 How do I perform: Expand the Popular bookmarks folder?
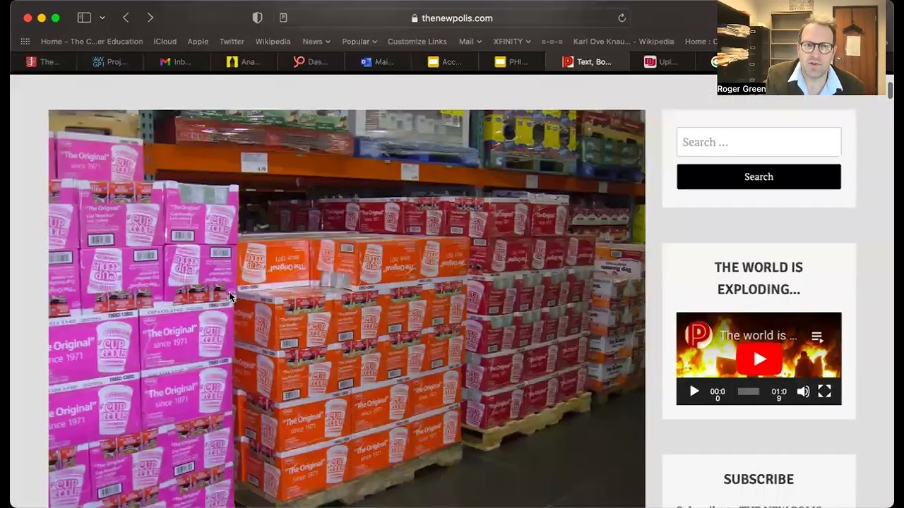pyautogui.click(x=359, y=42)
